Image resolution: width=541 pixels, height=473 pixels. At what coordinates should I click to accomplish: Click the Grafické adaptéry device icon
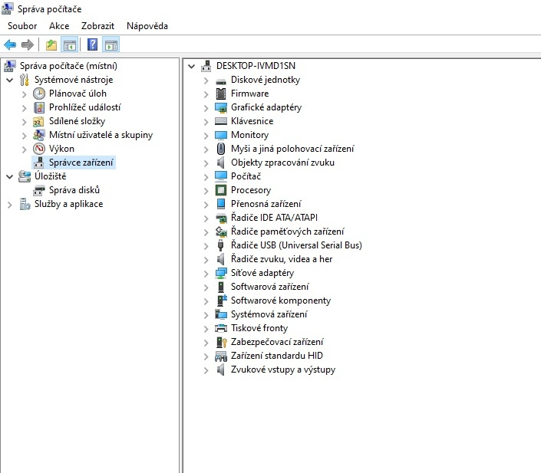coord(221,107)
